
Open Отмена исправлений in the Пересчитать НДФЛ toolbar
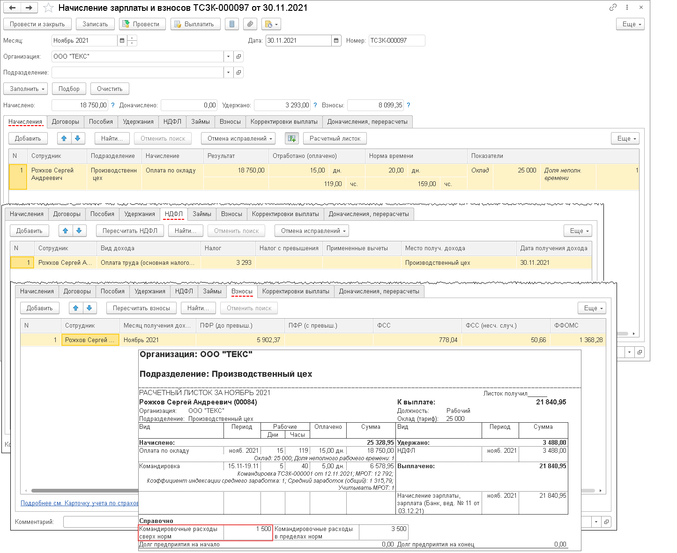[312, 231]
